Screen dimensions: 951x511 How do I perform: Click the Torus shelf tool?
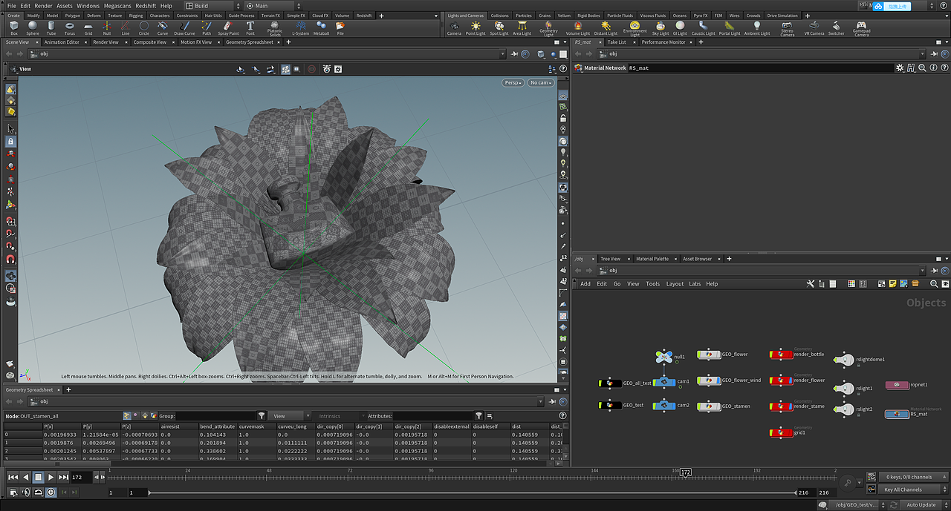tap(69, 28)
